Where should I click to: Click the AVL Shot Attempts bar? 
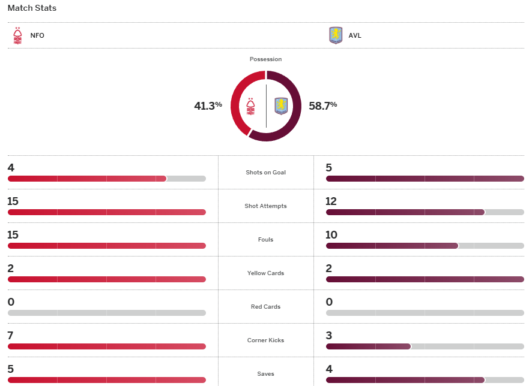tap(425, 212)
